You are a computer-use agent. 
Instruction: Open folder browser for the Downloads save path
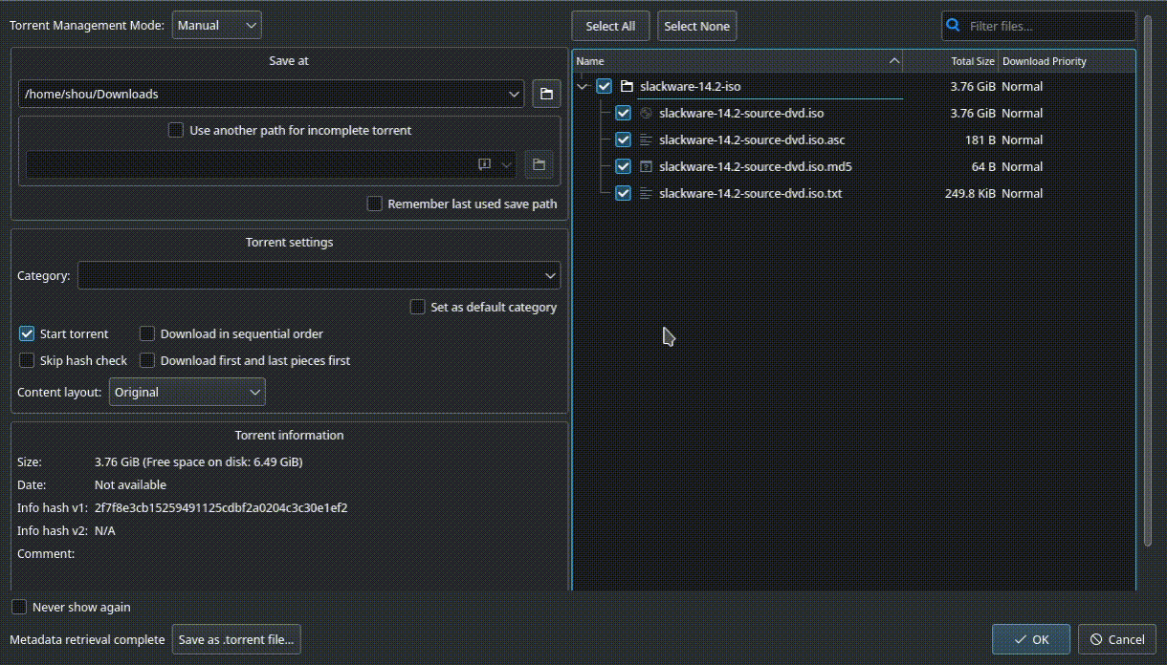(x=546, y=94)
